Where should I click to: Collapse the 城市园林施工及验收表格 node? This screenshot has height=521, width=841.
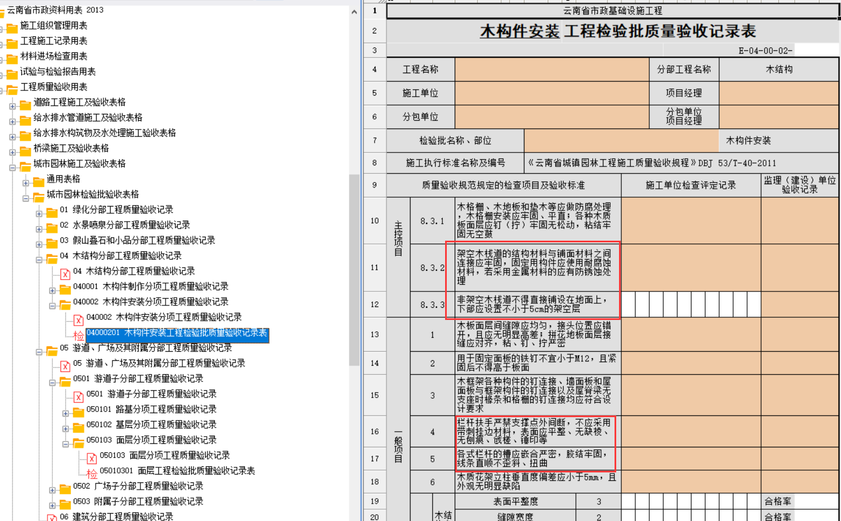[12, 167]
